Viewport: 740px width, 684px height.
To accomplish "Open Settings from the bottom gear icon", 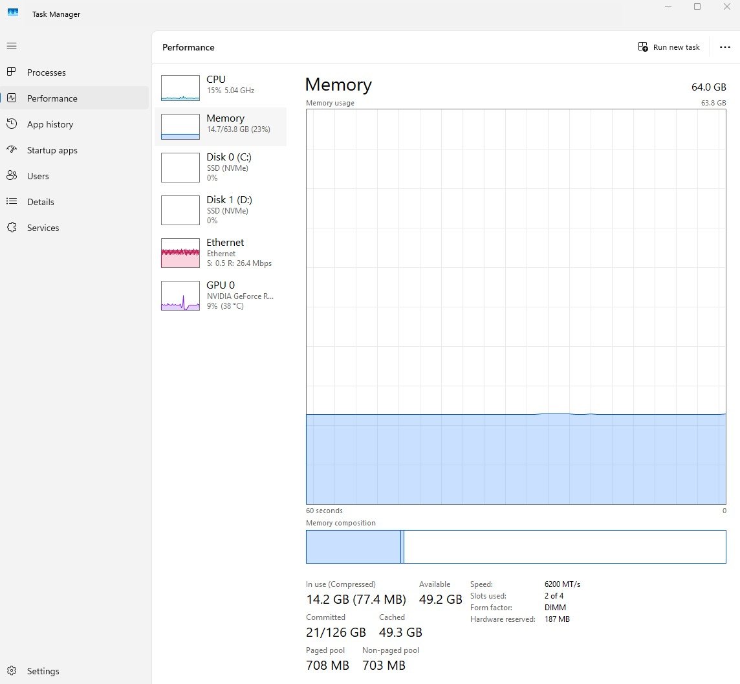I will pyautogui.click(x=12, y=671).
